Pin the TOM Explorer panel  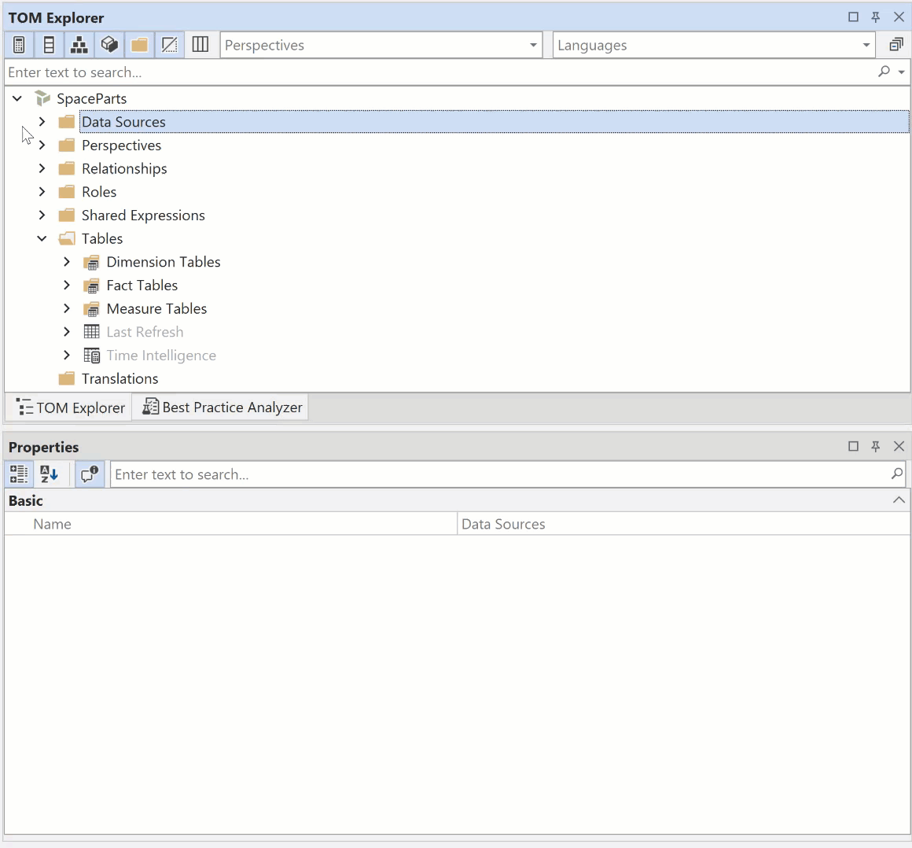876,17
